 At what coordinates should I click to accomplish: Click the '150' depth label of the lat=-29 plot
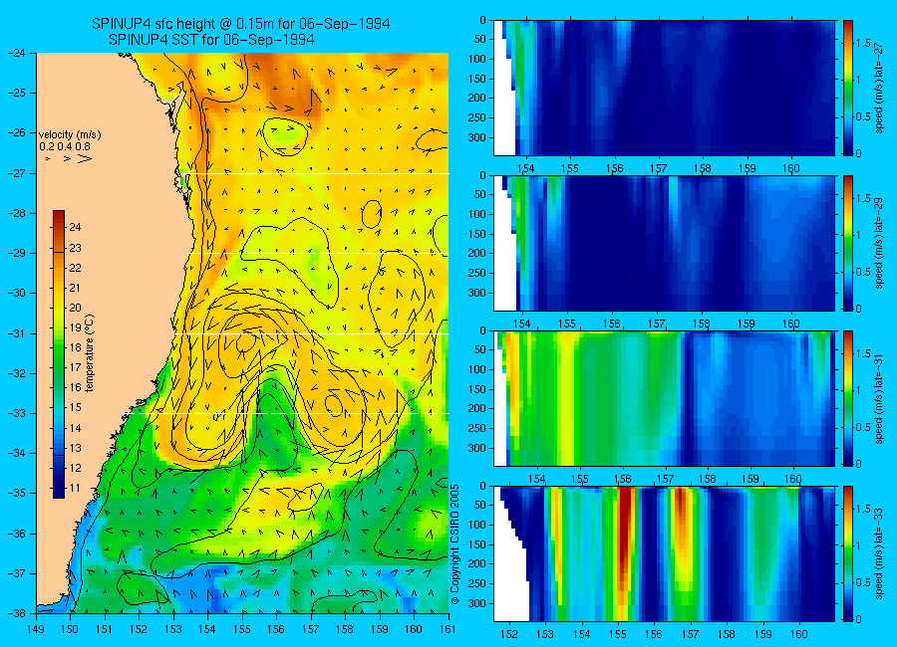477,234
